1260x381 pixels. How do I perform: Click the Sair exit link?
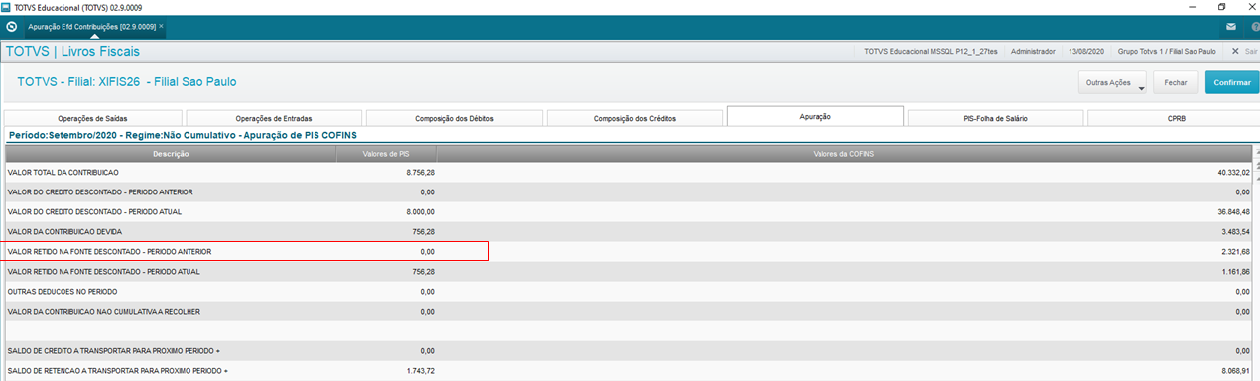(x=1250, y=51)
